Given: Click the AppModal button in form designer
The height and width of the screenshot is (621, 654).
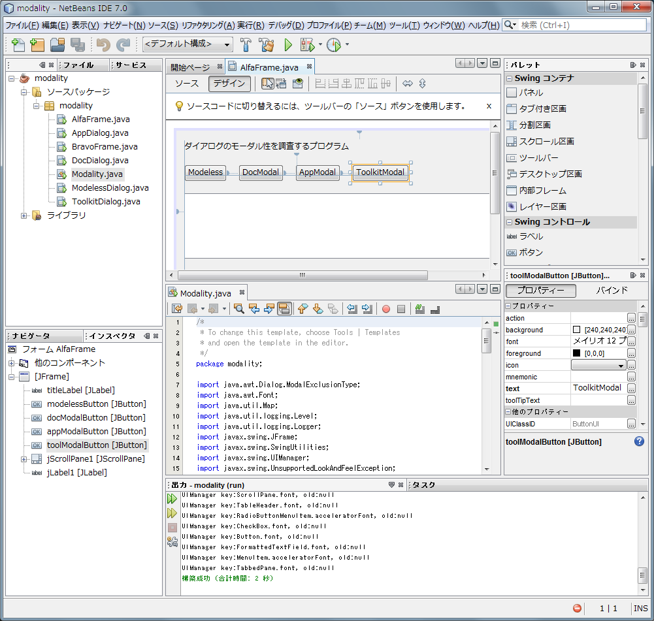Looking at the screenshot, I should click(x=318, y=172).
